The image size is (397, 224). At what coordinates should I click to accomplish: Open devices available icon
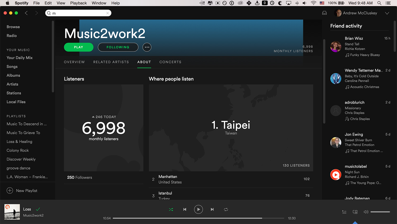355,212
